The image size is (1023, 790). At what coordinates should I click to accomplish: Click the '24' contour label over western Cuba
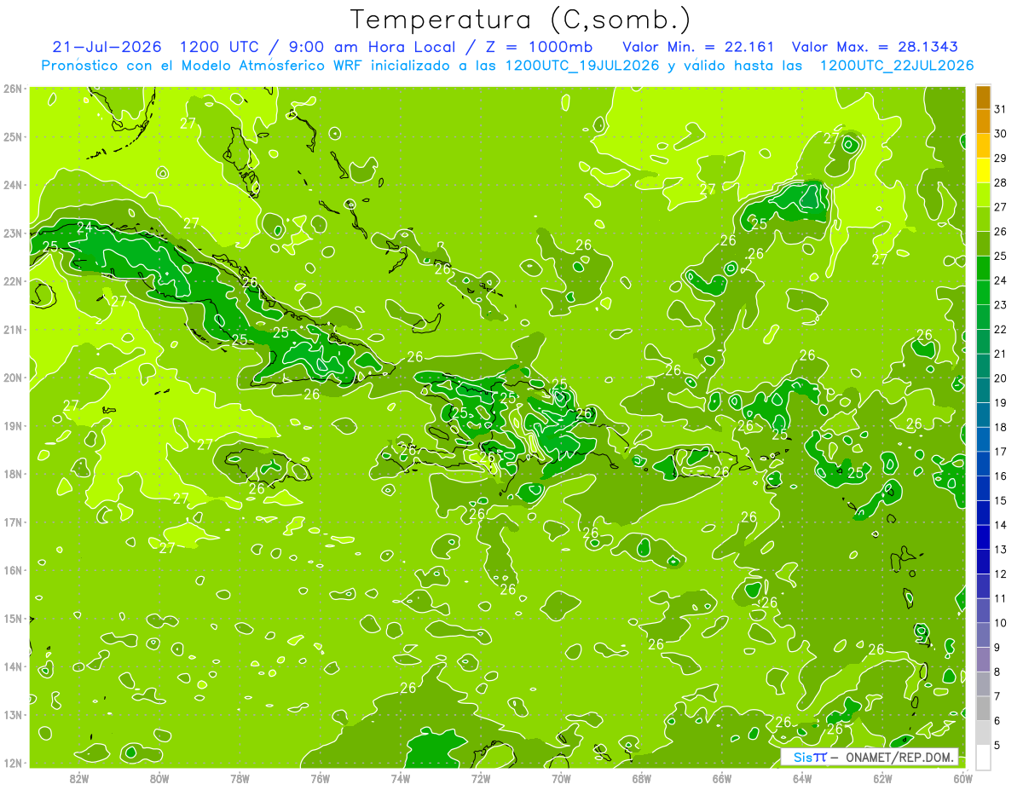click(x=84, y=228)
